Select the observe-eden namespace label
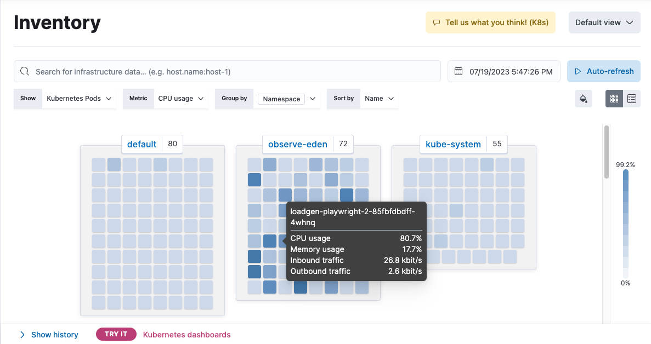651x344 pixels. (x=297, y=144)
